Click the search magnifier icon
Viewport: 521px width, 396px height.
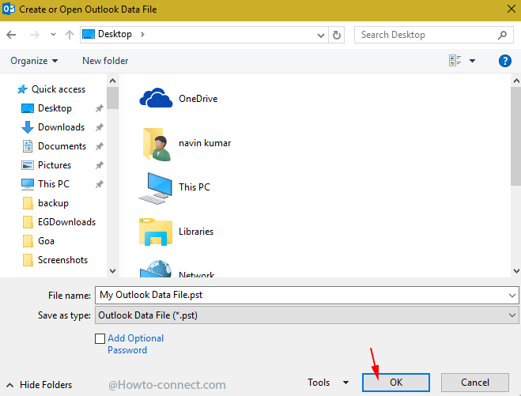click(502, 35)
